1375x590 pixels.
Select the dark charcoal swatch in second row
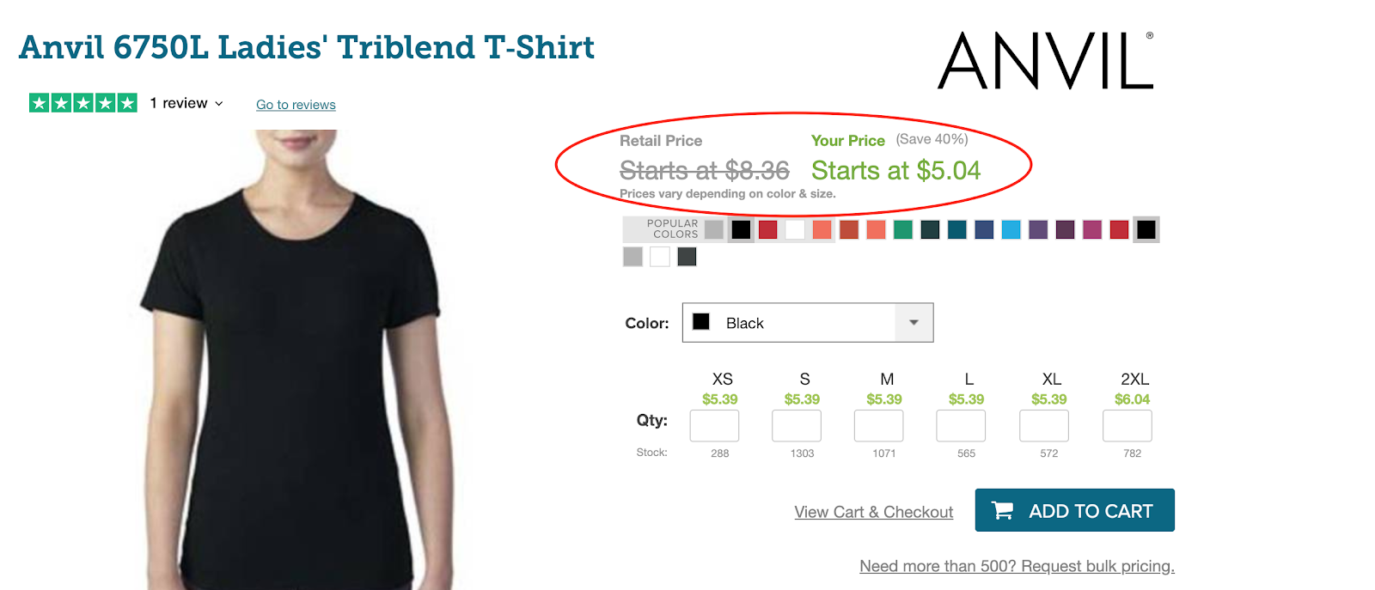coord(687,257)
